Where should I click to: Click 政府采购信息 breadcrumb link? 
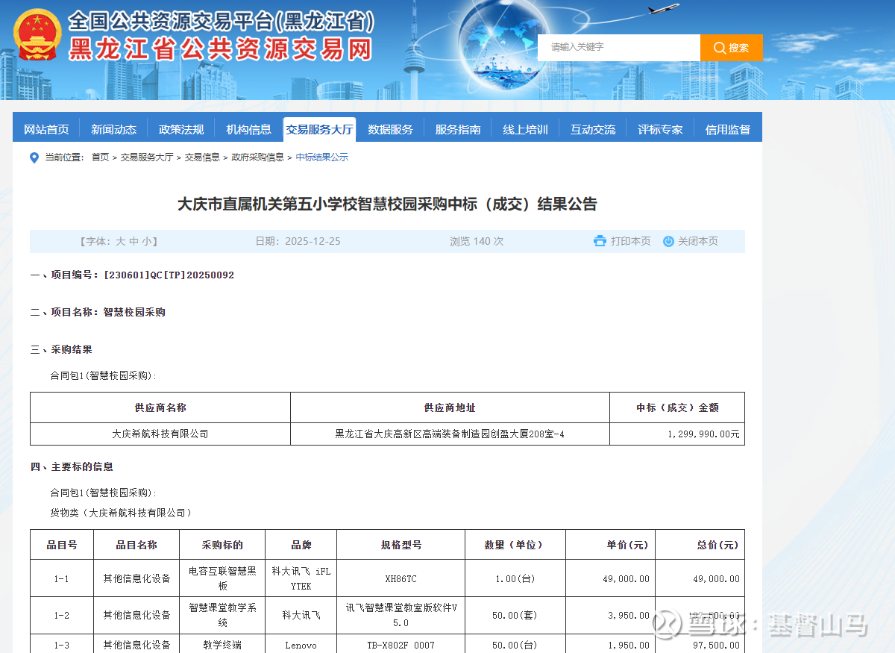point(257,157)
